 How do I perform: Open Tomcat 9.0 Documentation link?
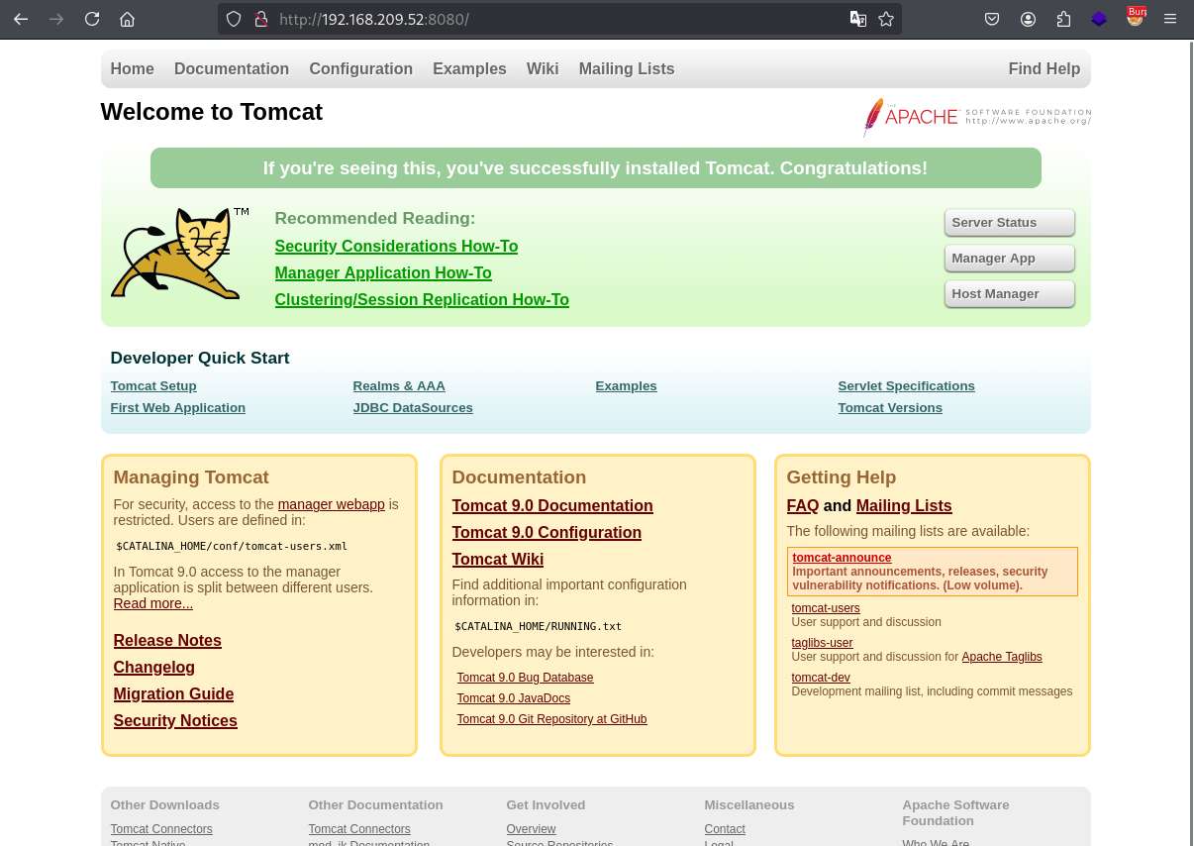tap(552, 506)
